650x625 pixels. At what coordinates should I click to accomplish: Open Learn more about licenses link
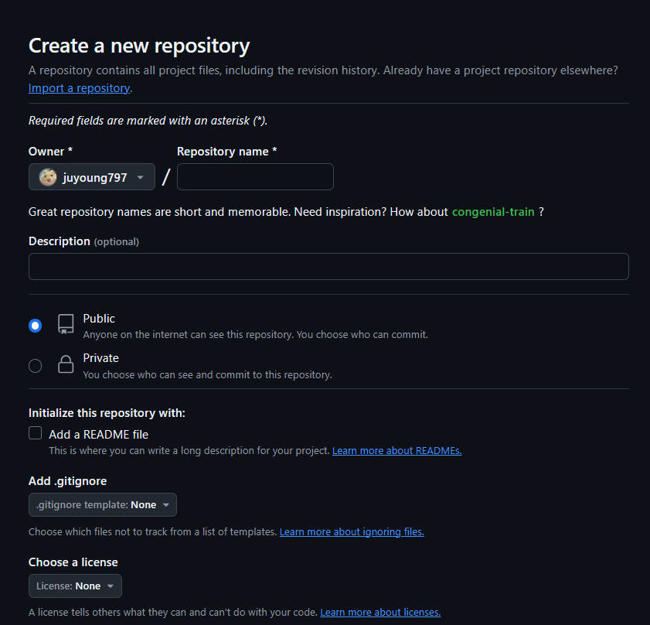click(380, 613)
